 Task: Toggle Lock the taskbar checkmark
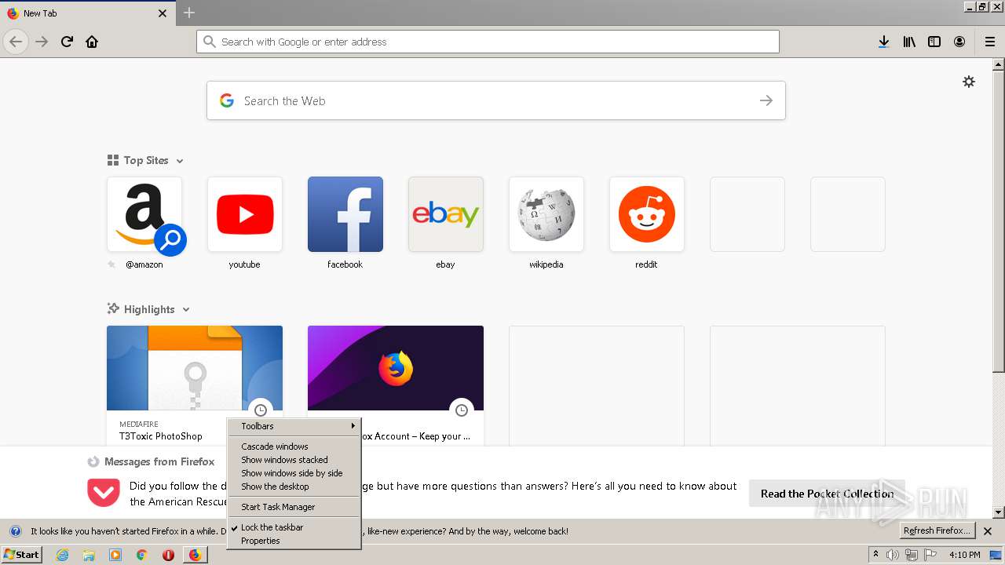point(294,527)
